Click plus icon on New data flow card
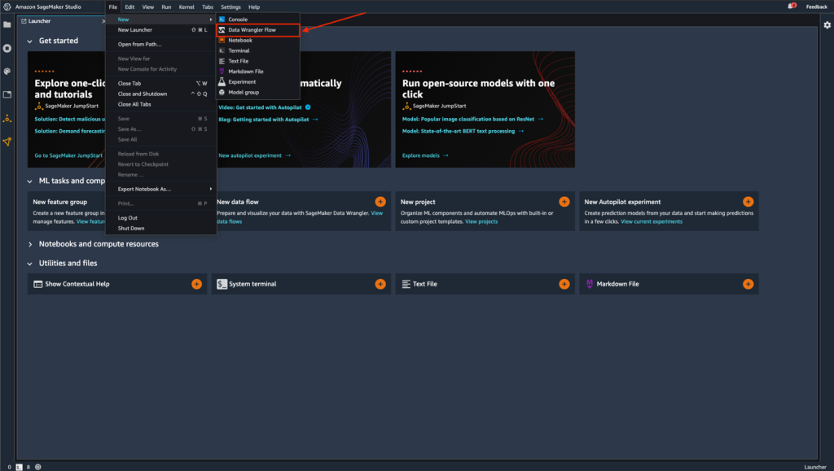This screenshot has height=471, width=834. click(380, 202)
